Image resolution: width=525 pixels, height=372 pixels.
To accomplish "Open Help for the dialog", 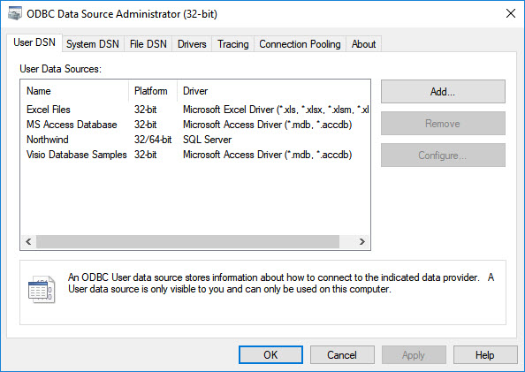I will pos(485,354).
